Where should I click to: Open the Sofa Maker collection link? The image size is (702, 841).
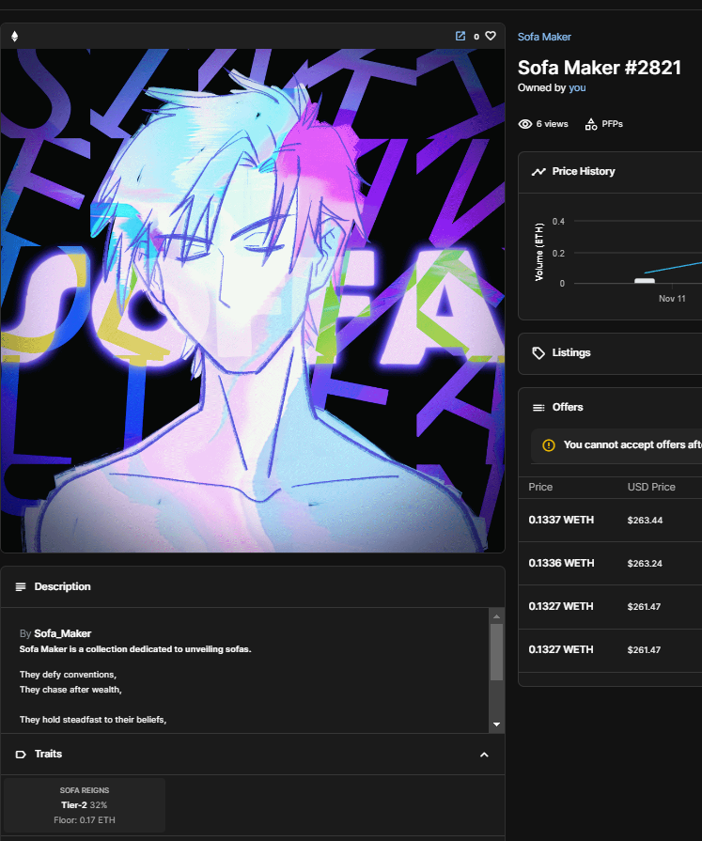point(544,37)
